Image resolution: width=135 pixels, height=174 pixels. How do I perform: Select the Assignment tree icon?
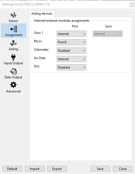tap(14, 29)
